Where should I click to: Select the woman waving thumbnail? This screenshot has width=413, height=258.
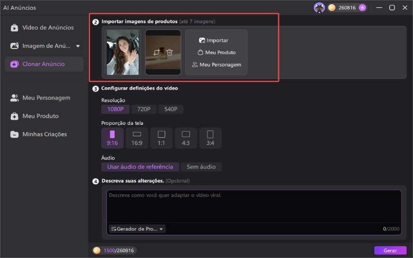click(123, 52)
